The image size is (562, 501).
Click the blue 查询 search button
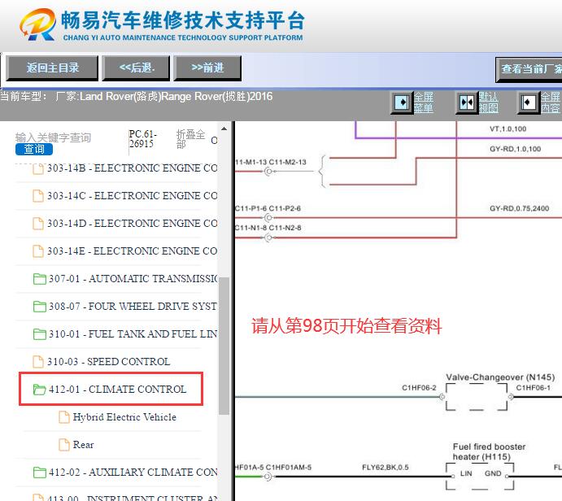[x=34, y=149]
